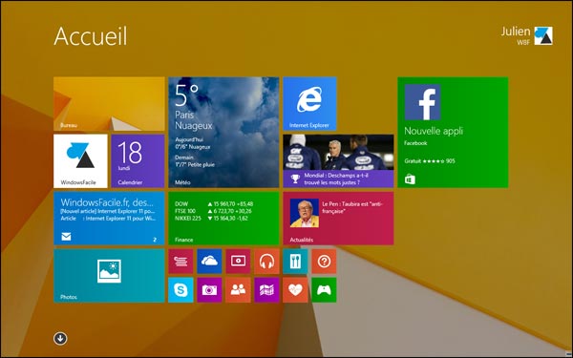Open the Calendrier tile showing 18

coord(138,161)
